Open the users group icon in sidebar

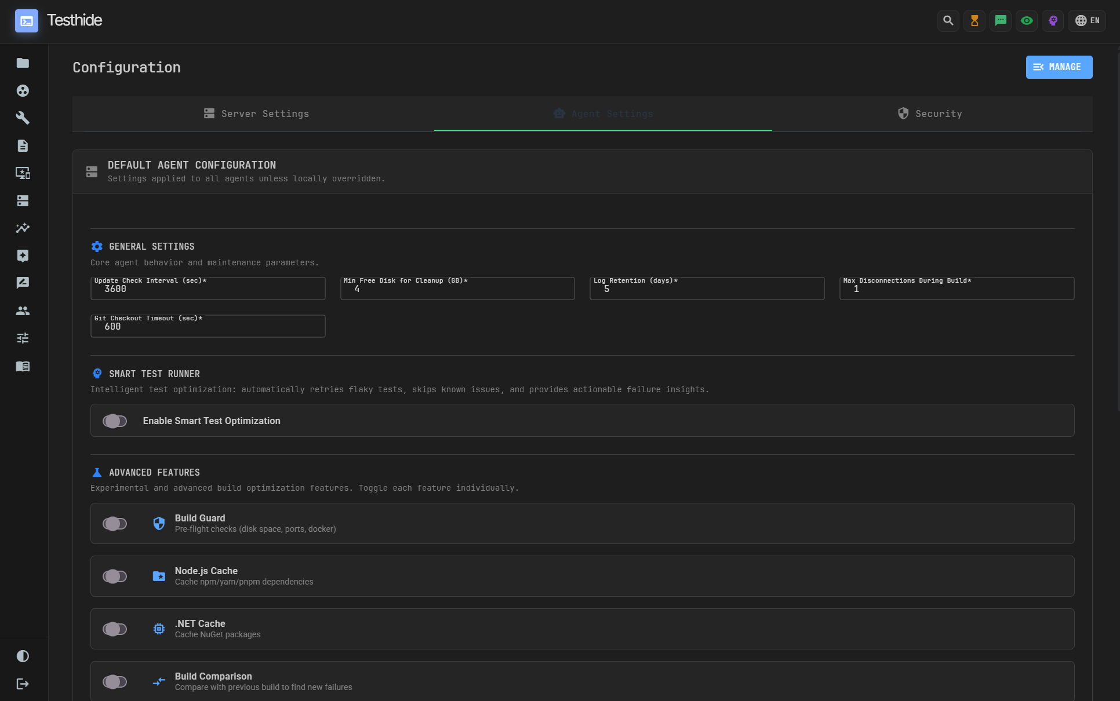click(23, 311)
